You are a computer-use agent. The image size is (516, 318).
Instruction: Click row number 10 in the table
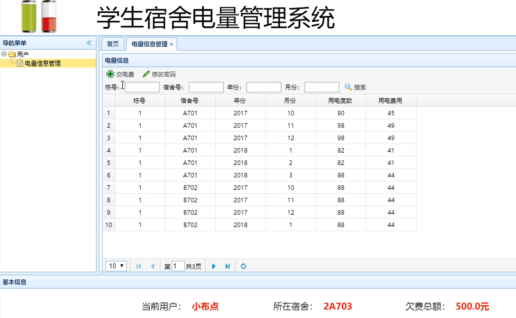(109, 225)
